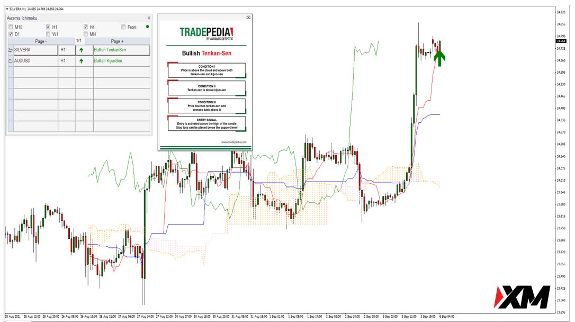Tick the M15 timeframe checkbox

[11, 27]
